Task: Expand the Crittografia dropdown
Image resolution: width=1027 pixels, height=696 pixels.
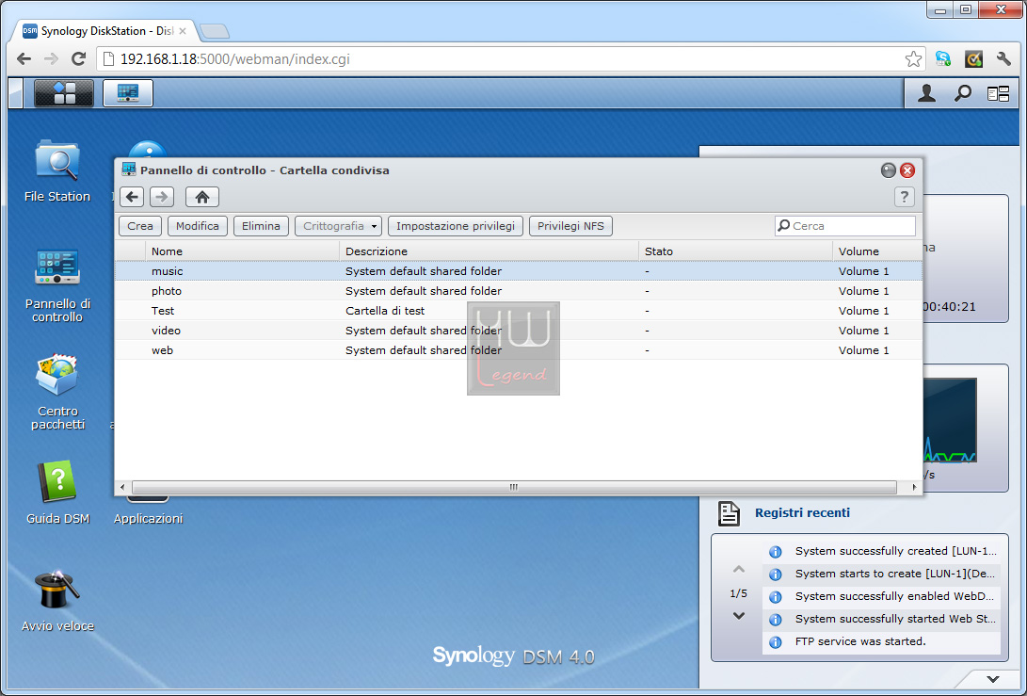Action: tap(339, 226)
